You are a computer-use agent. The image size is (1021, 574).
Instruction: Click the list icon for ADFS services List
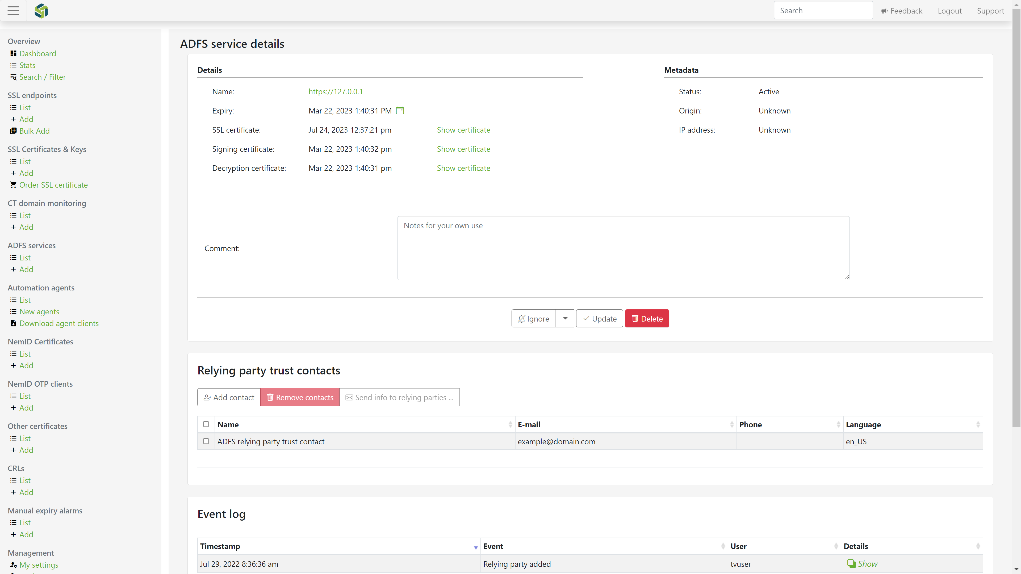coord(14,258)
